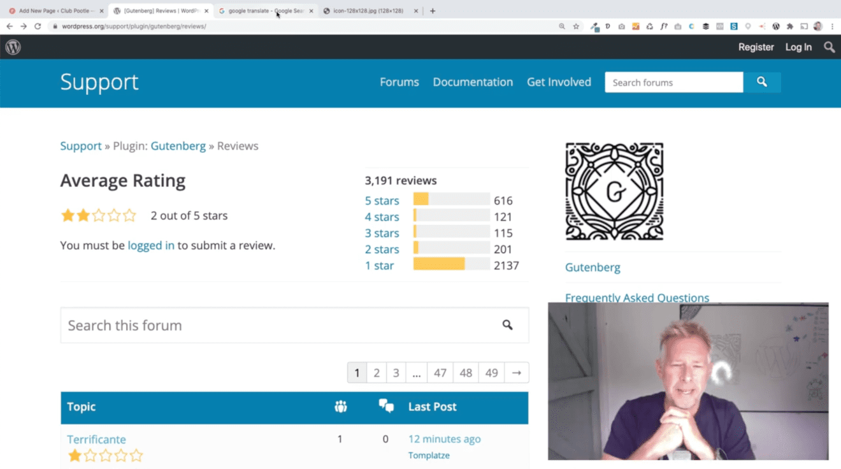This screenshot has height=469, width=841.
Task: Click the Frequently Asked Questions link
Action: [x=637, y=298]
